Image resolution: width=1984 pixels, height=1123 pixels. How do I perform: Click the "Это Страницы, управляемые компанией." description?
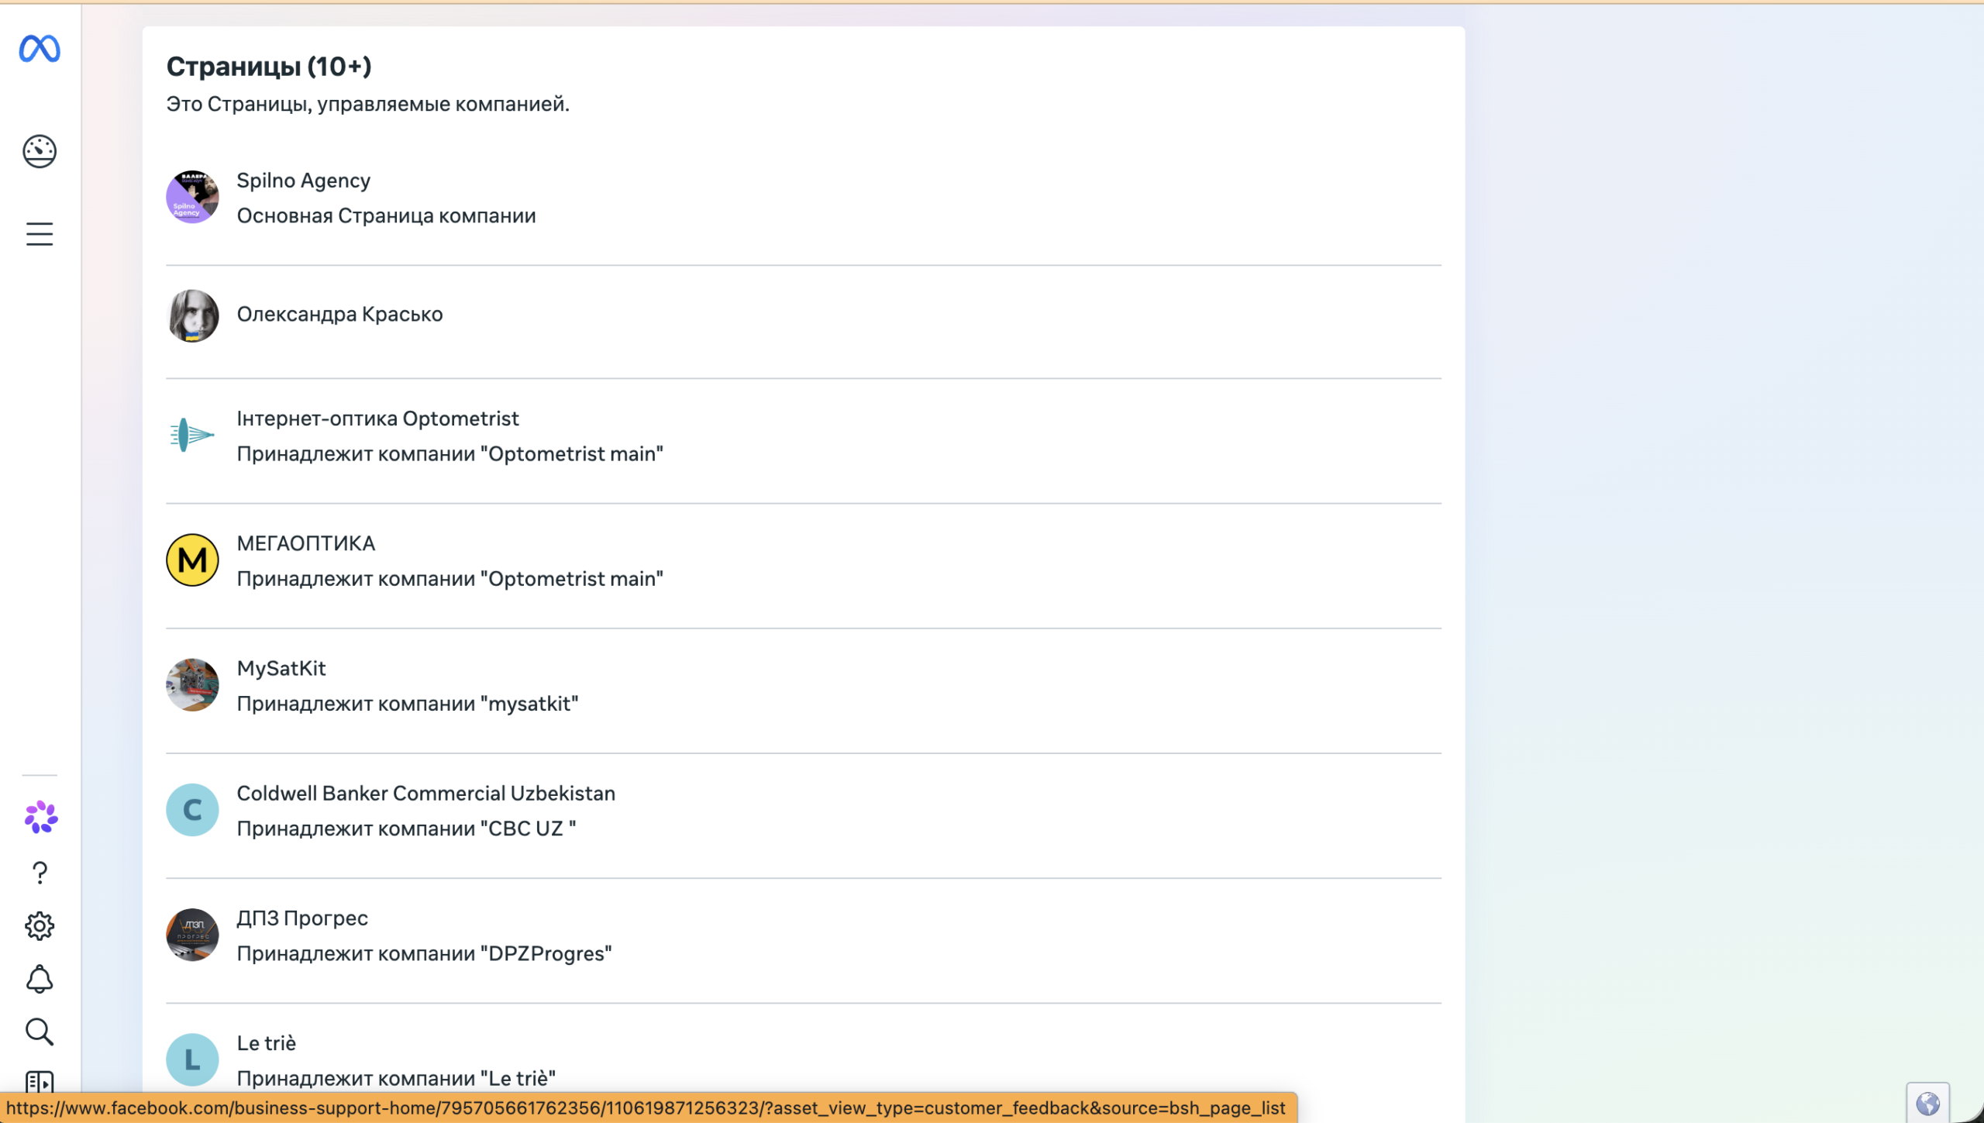point(367,104)
